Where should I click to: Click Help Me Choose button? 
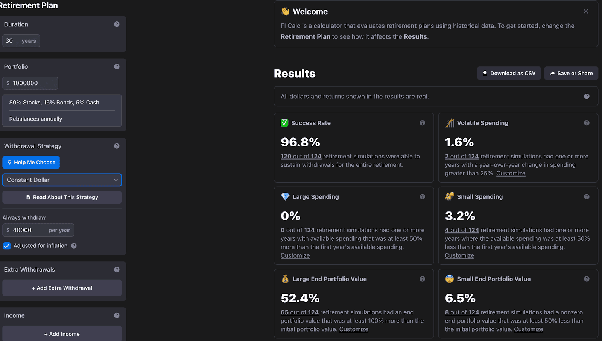[31, 163]
